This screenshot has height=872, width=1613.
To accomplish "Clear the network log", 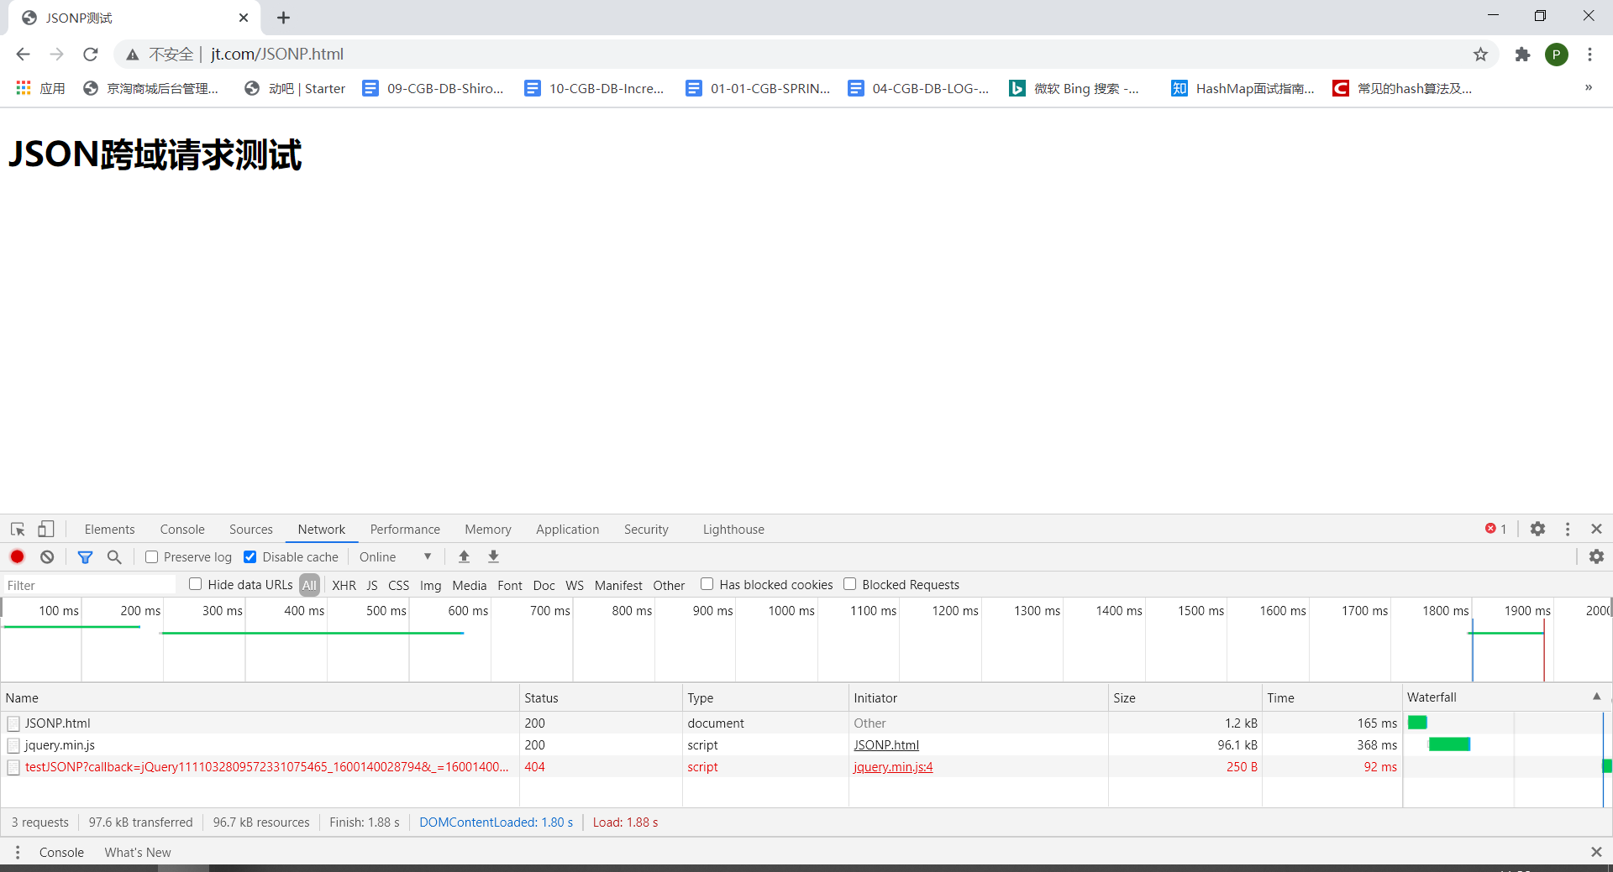I will (x=47, y=556).
